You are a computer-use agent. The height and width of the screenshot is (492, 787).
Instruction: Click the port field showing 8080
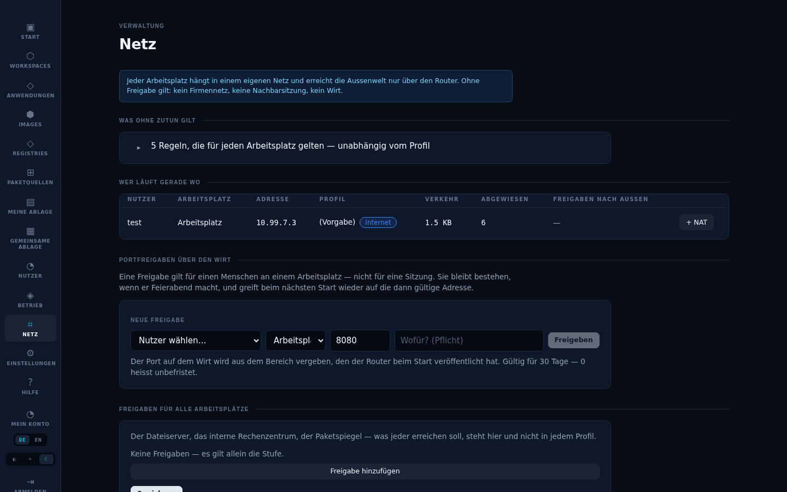(x=360, y=341)
